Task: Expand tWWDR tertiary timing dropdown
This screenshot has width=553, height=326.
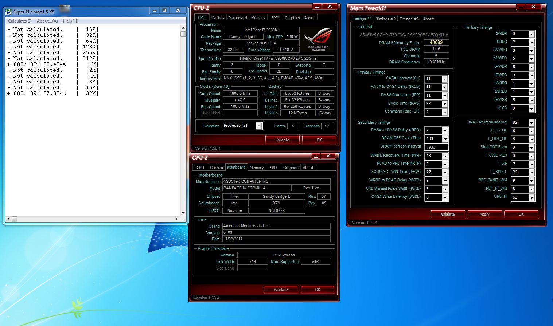Action: tap(531, 51)
